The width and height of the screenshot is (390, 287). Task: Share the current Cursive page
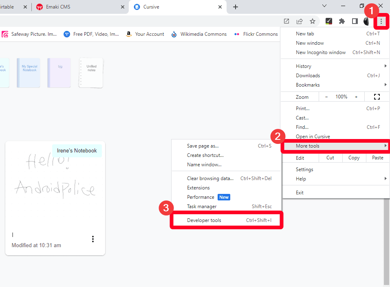pos(299,21)
